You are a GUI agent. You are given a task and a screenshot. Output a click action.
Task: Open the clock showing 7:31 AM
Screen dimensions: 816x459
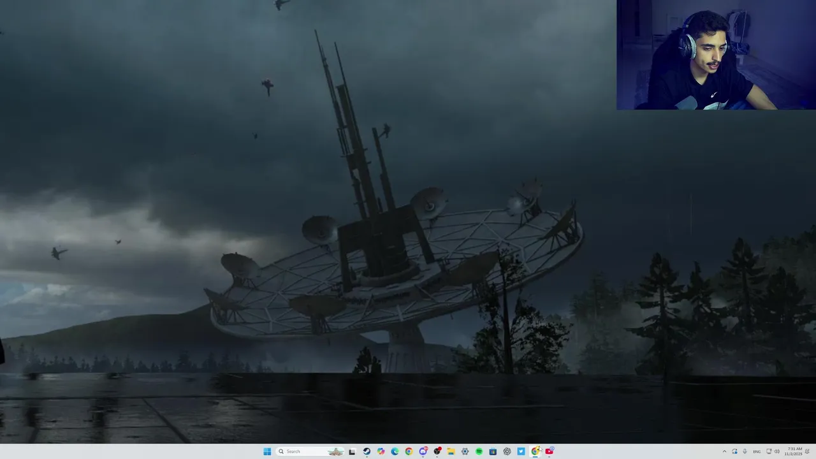pos(794,451)
